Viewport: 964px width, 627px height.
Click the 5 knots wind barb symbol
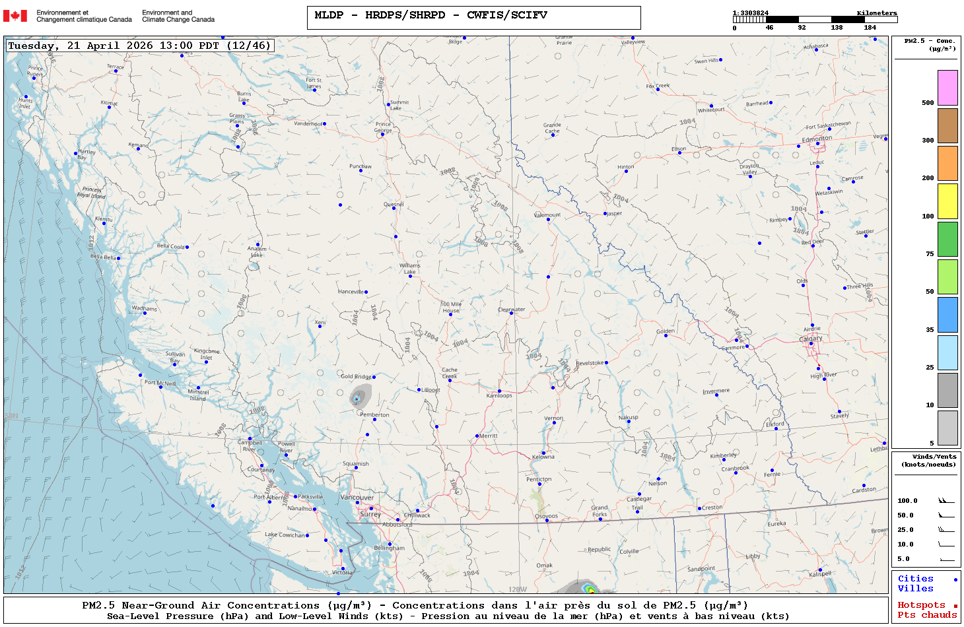click(946, 559)
